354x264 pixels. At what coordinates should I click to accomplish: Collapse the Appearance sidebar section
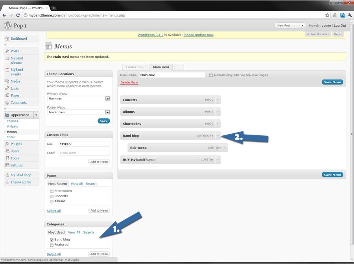(x=36, y=115)
